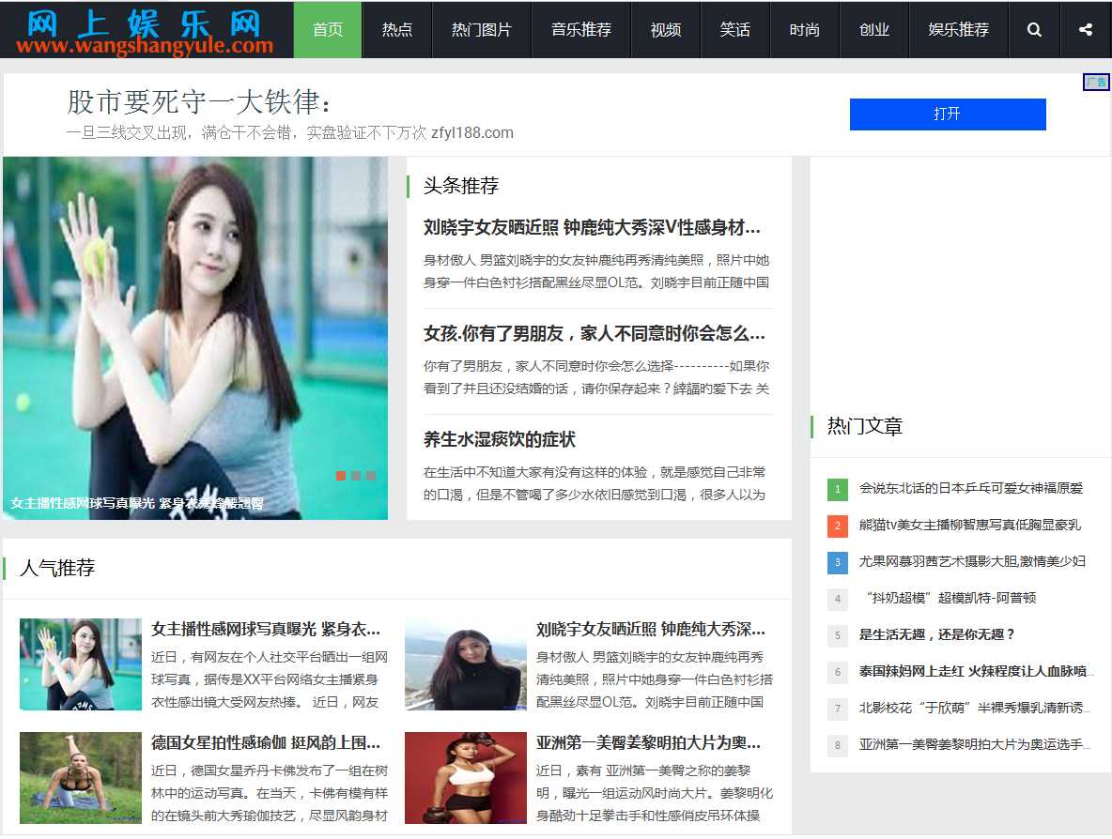Select the second carousel indicator dot

[x=356, y=476]
